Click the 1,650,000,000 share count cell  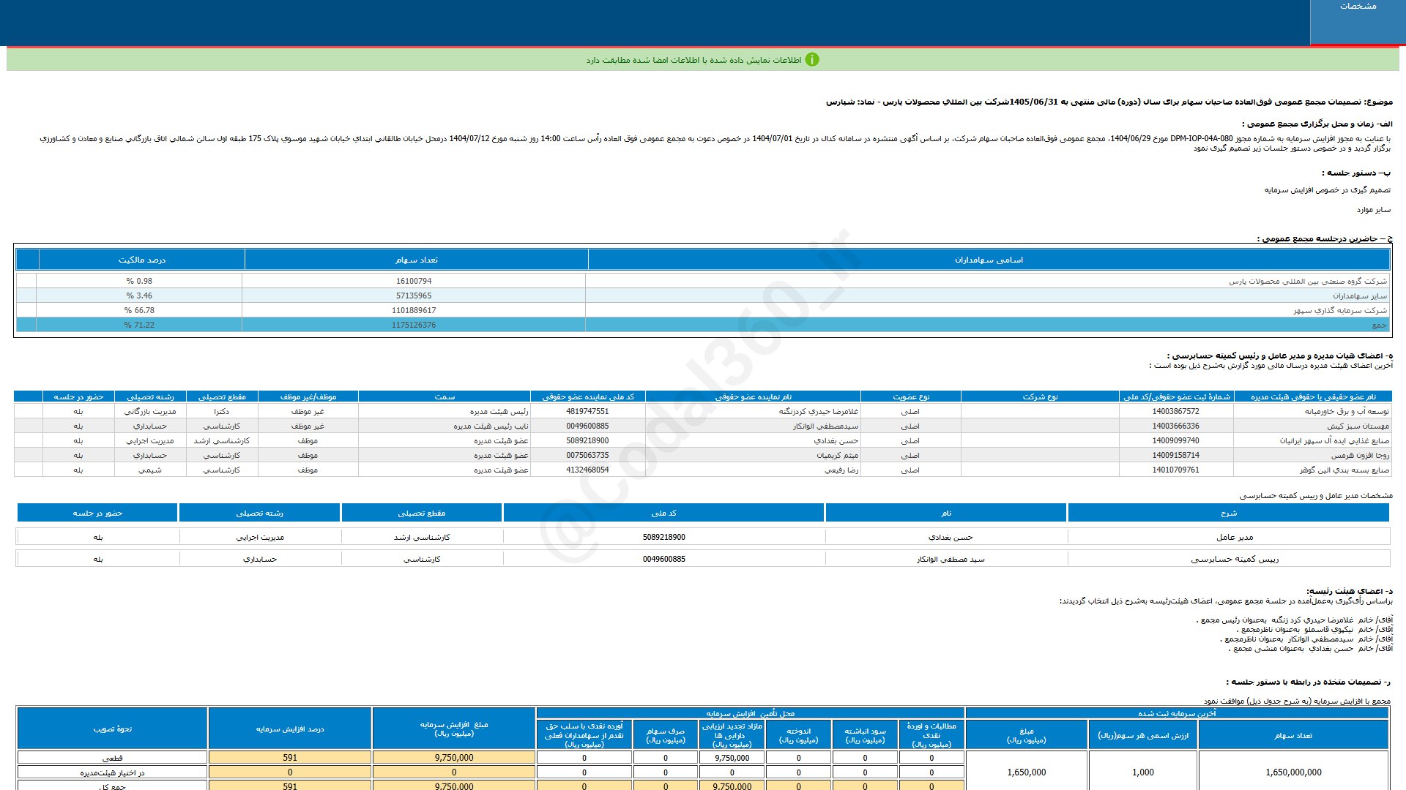(1292, 772)
